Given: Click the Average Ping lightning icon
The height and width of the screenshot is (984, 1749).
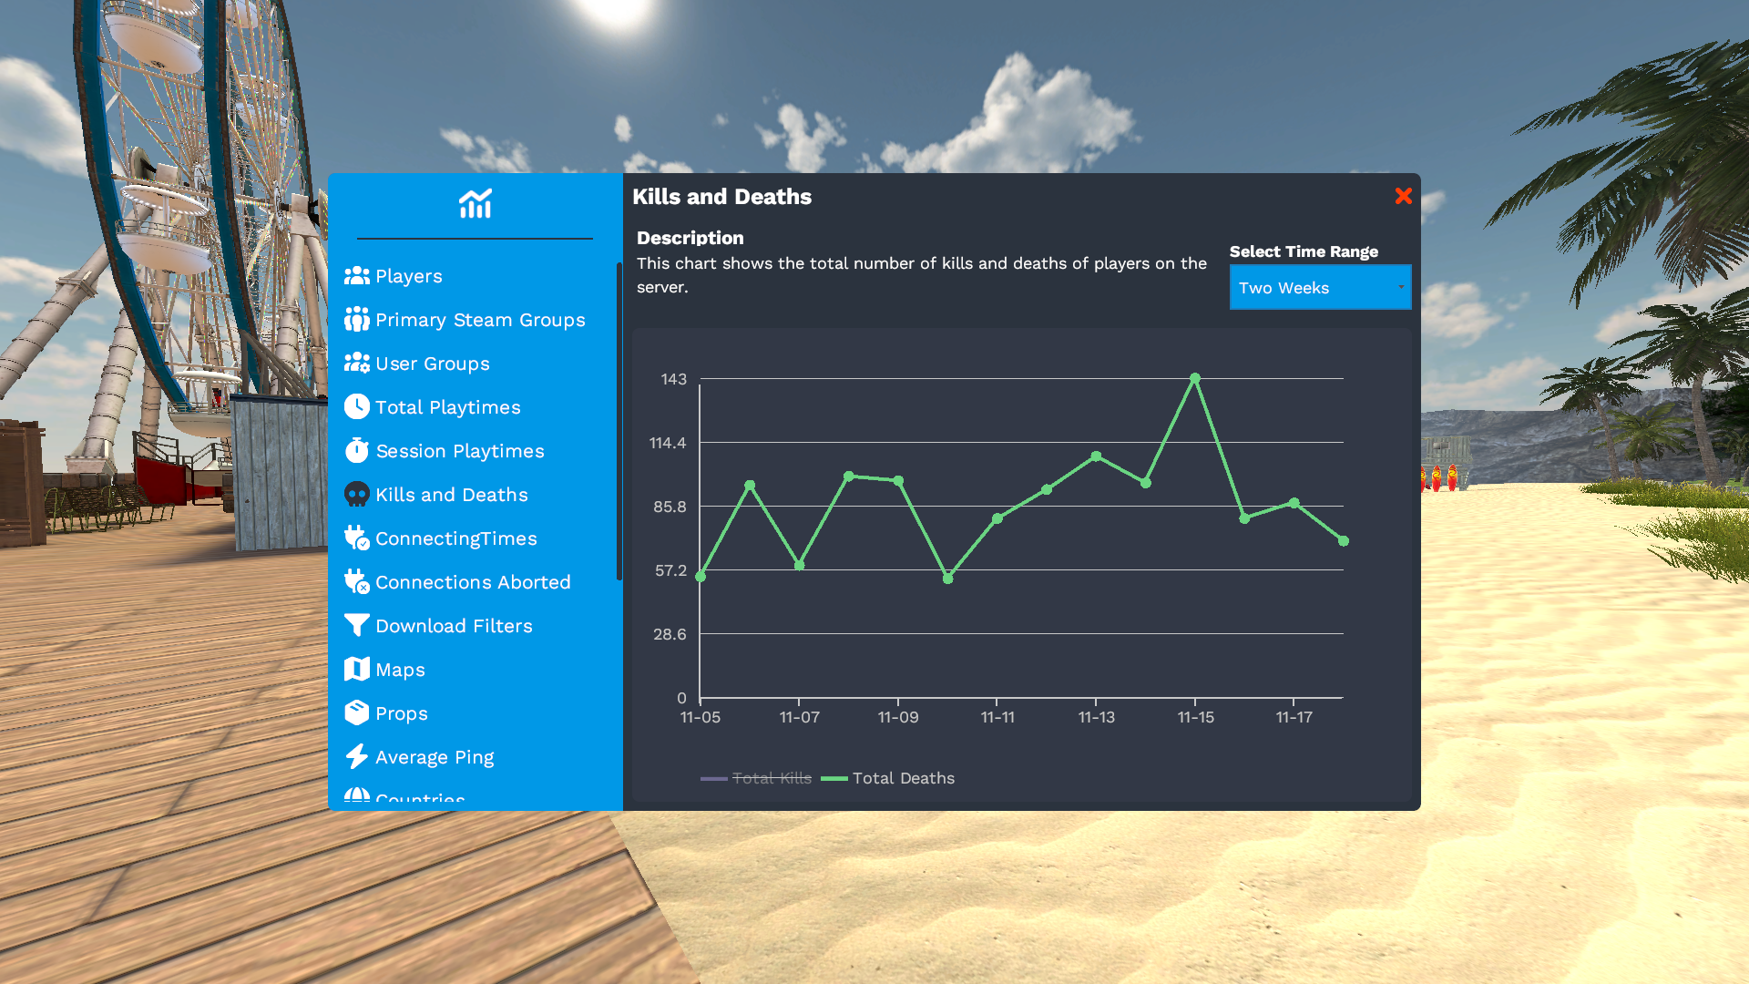Looking at the screenshot, I should point(357,756).
